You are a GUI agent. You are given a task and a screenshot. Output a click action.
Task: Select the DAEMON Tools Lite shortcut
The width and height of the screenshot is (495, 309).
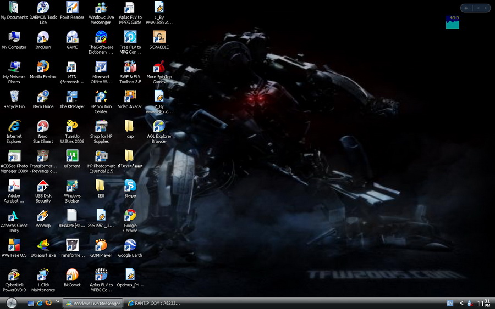(43, 7)
